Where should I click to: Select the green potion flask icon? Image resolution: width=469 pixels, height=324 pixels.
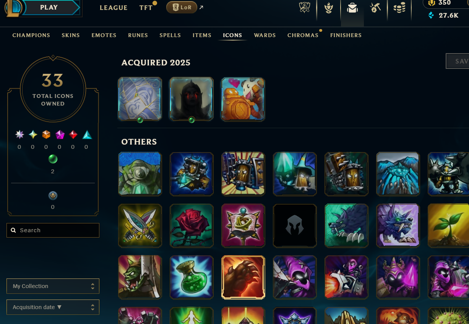tap(191, 277)
